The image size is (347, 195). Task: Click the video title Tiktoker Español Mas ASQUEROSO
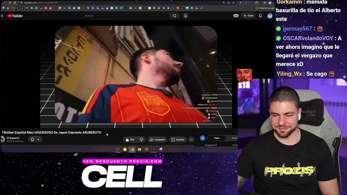point(52,132)
